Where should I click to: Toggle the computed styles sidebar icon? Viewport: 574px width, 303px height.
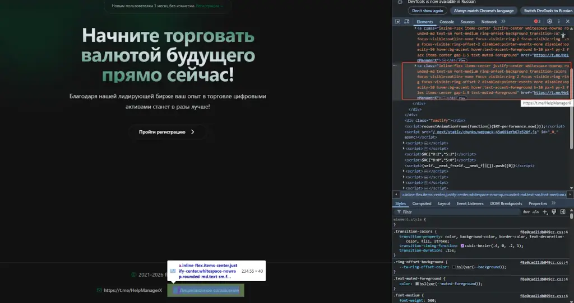pos(563,212)
